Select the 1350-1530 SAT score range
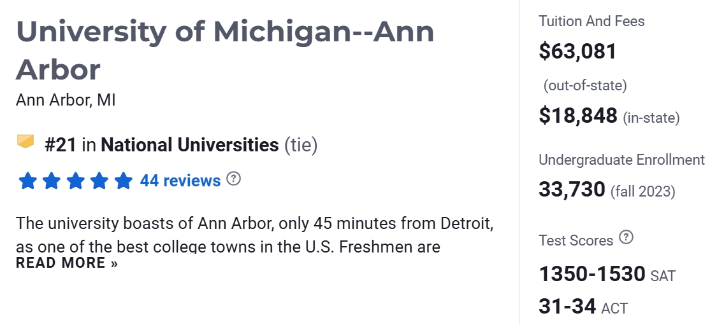 click(592, 274)
